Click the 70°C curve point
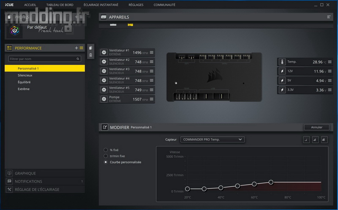The height and width of the screenshot is (210, 338). pyautogui.click(x=271, y=182)
